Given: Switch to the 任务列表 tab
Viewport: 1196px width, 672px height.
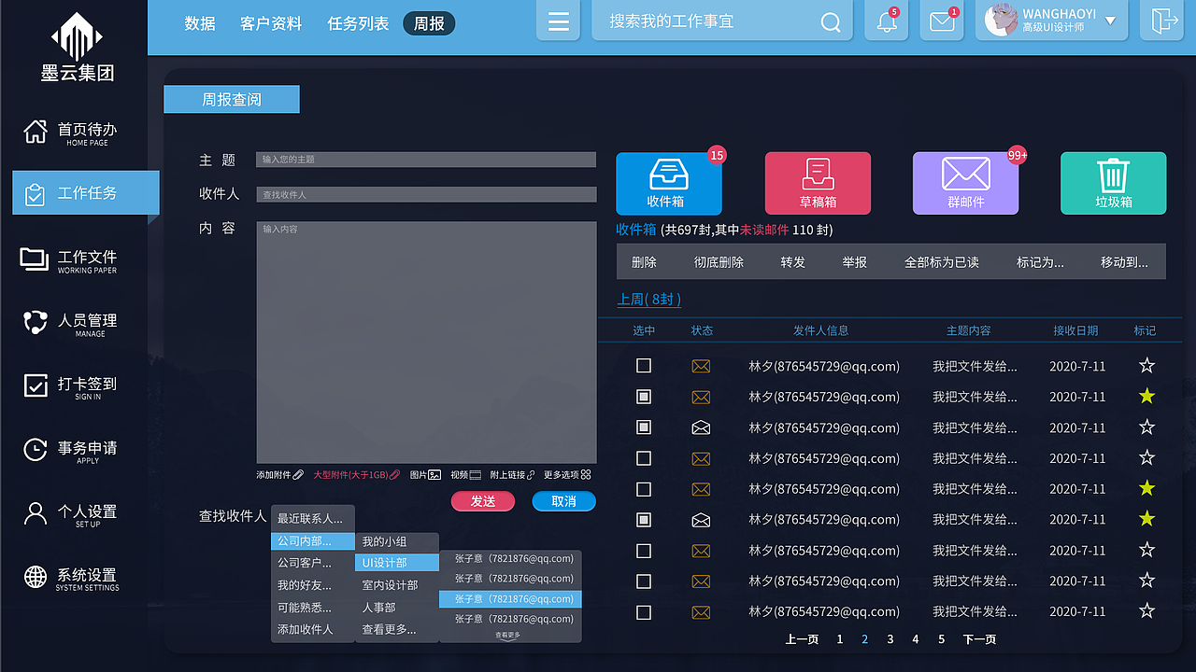Looking at the screenshot, I should (x=358, y=24).
